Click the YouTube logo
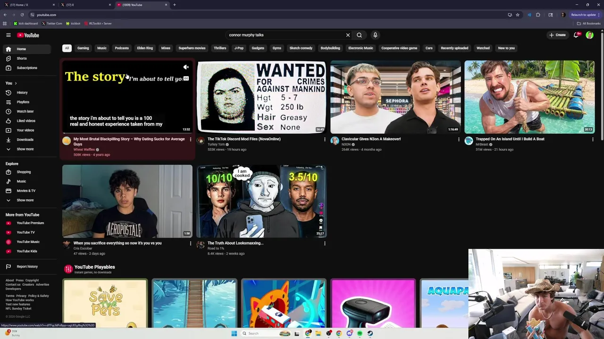Viewport: 604px width, 339px height. [x=28, y=35]
